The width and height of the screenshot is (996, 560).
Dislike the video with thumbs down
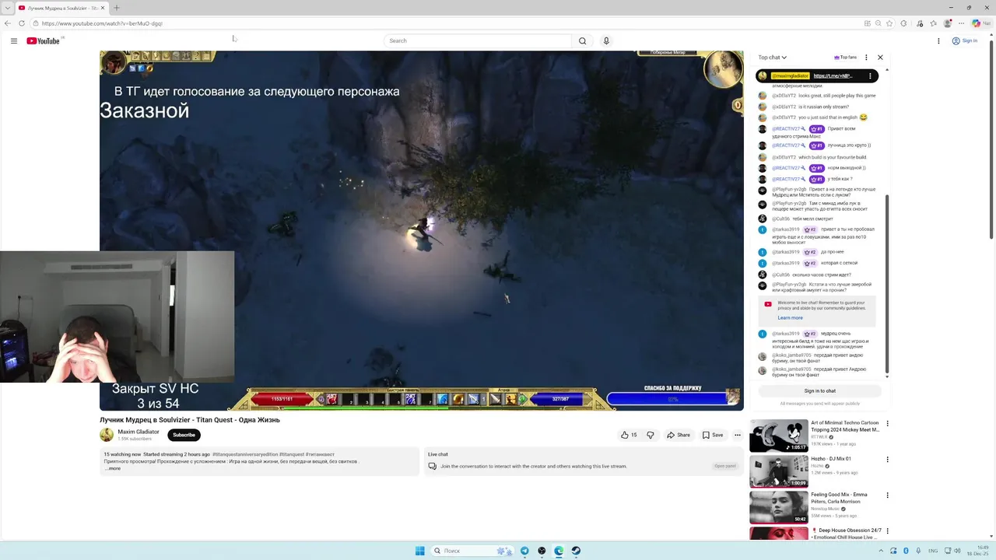[651, 435]
